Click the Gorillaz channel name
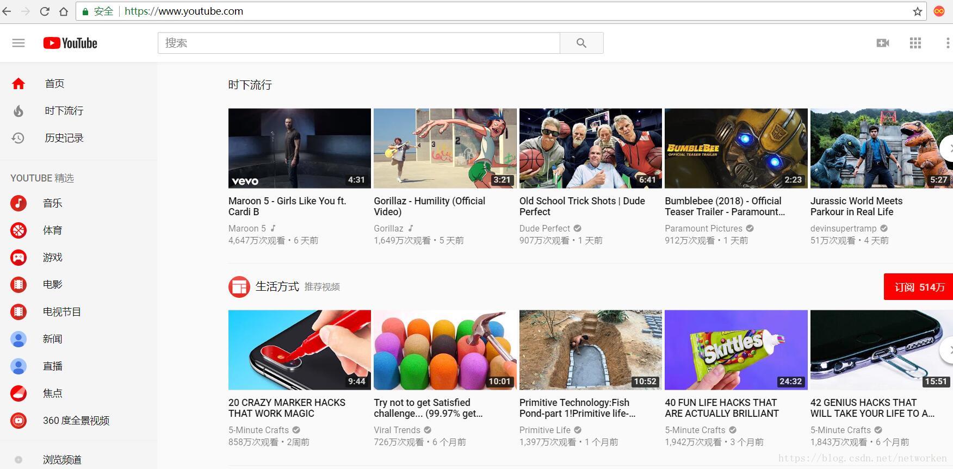953x469 pixels. [x=388, y=229]
